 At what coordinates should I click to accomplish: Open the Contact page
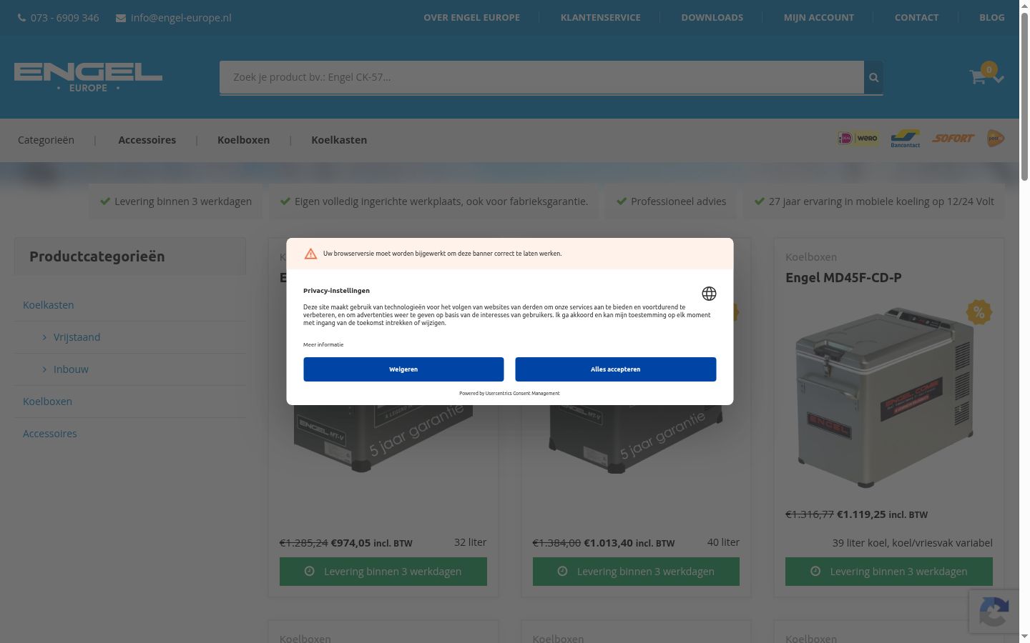(x=916, y=18)
